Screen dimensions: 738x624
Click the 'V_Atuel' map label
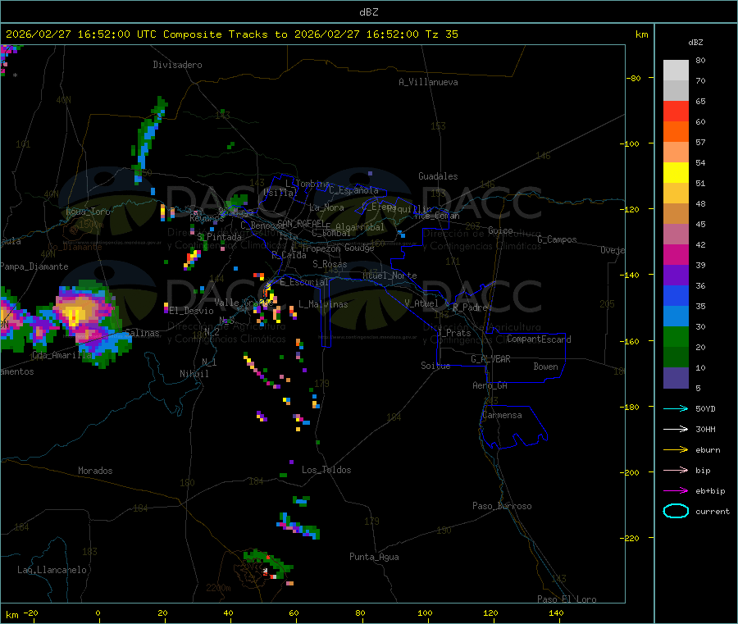[421, 303]
